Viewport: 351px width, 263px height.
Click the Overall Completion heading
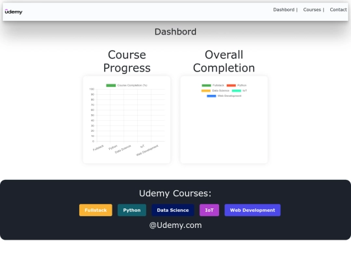click(x=224, y=61)
